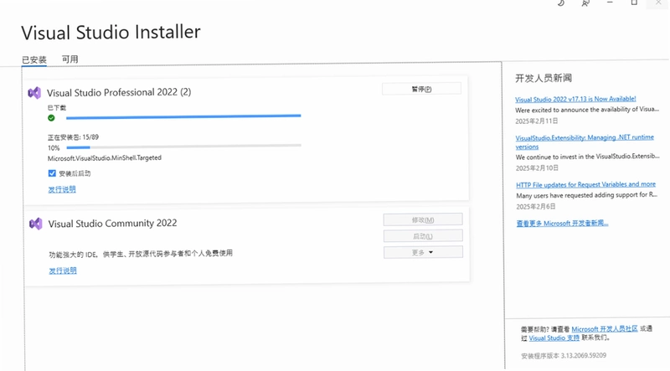Click the 已下载 status label
The image size is (670, 371).
pos(57,108)
